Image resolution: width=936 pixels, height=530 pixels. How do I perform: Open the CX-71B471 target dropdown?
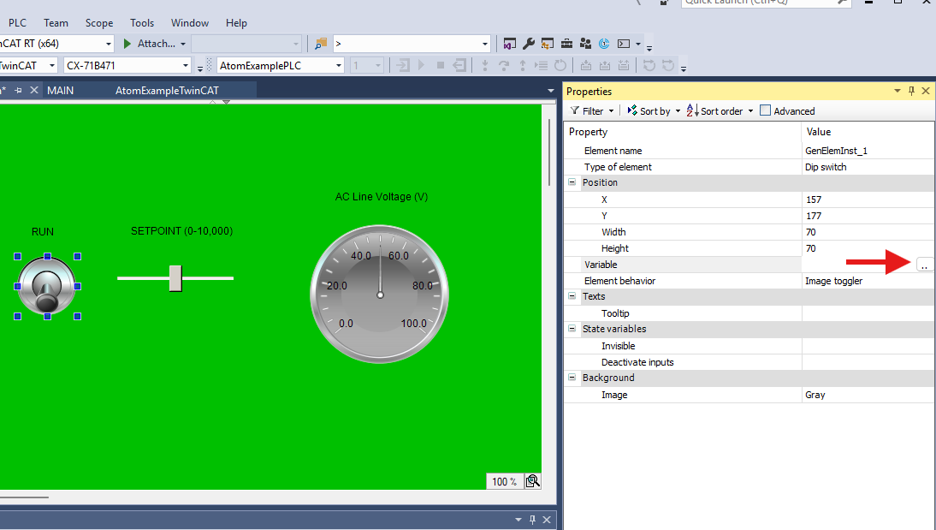[187, 64]
